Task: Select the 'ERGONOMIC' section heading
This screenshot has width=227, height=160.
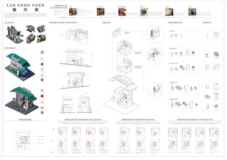Action: click(26, 119)
